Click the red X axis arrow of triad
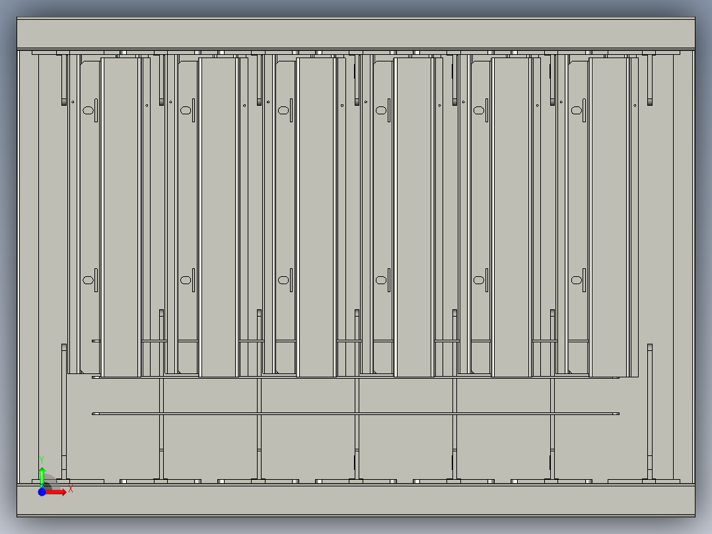 tap(55, 492)
